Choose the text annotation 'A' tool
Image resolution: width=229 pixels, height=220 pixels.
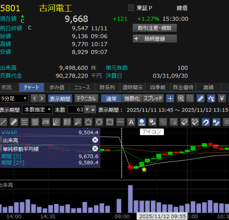pyautogui.click(x=131, y=122)
